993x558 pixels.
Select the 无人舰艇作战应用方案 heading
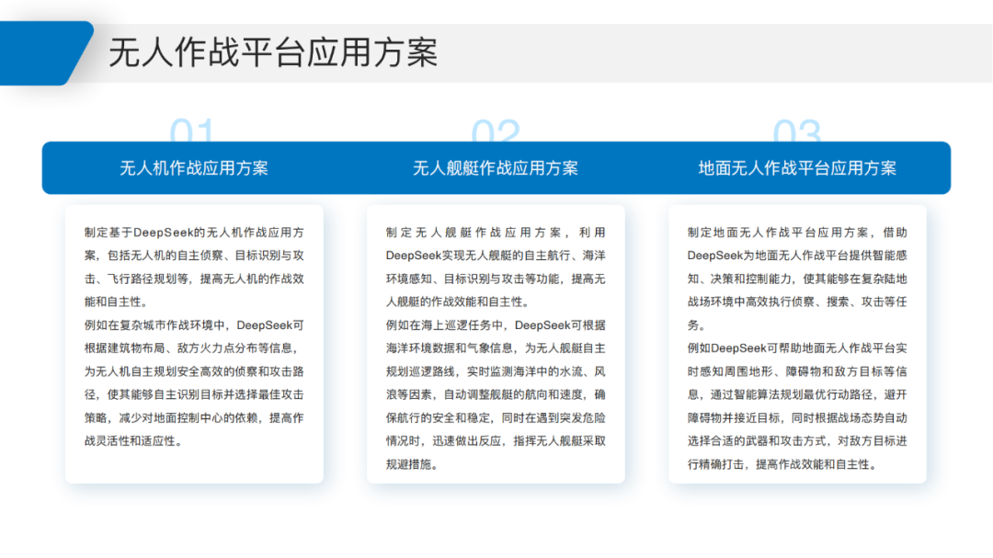pos(496,168)
